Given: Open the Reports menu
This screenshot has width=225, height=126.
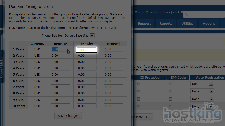Looking at the screenshot, I should coord(166,24).
